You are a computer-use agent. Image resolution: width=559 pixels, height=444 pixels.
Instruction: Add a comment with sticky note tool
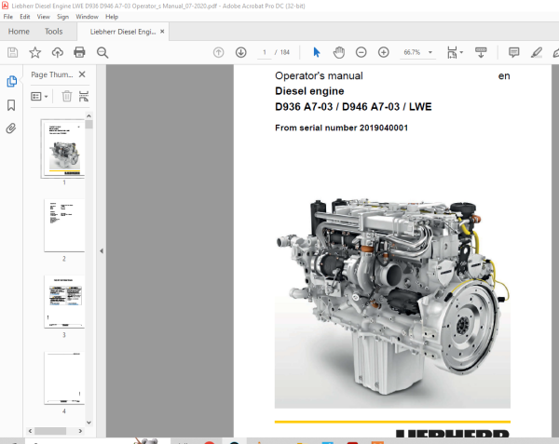tap(513, 52)
